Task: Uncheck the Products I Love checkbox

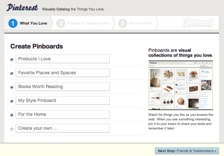Action: (12, 59)
